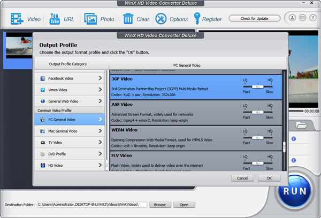
Task: Click the TV Video category icon
Action: 43,143
